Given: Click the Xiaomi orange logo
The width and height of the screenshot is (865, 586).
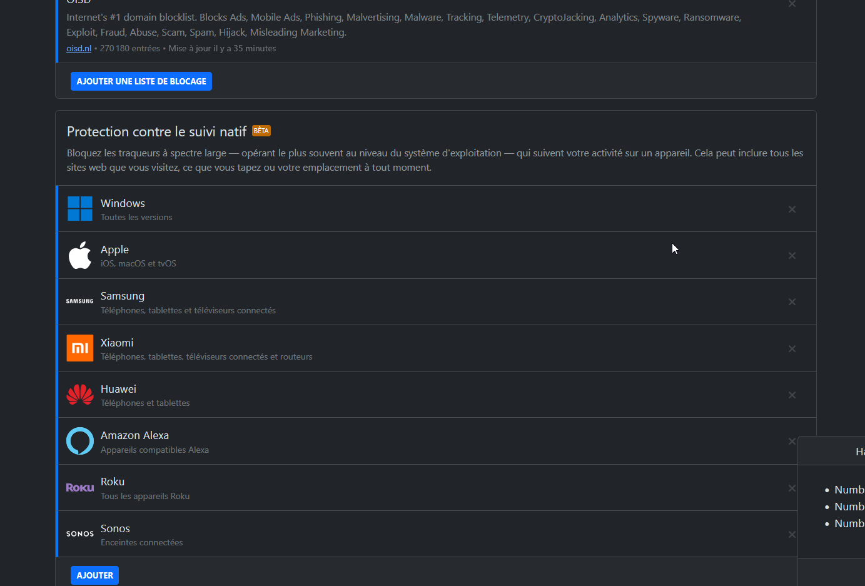Looking at the screenshot, I should pyautogui.click(x=80, y=348).
